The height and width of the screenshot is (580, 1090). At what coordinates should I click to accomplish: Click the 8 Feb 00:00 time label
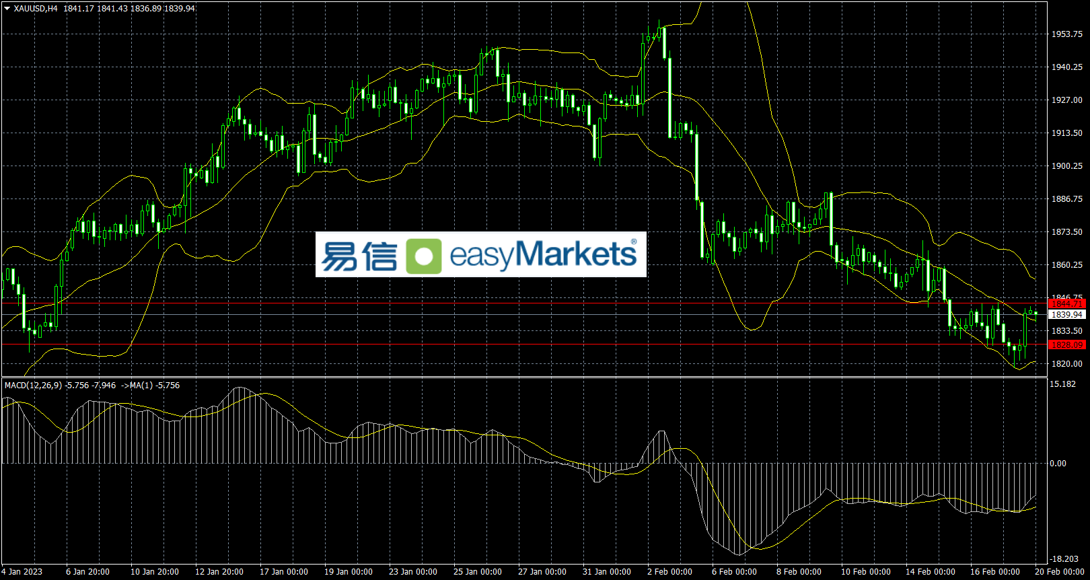click(799, 572)
